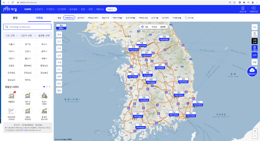Expand the 가격 map layer panel

point(59,48)
